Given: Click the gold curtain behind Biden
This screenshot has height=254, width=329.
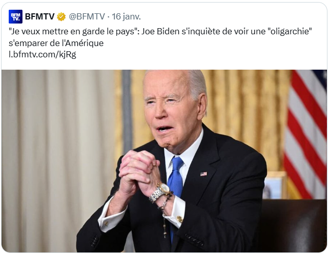Looking at the screenshot, I should pos(245,117).
